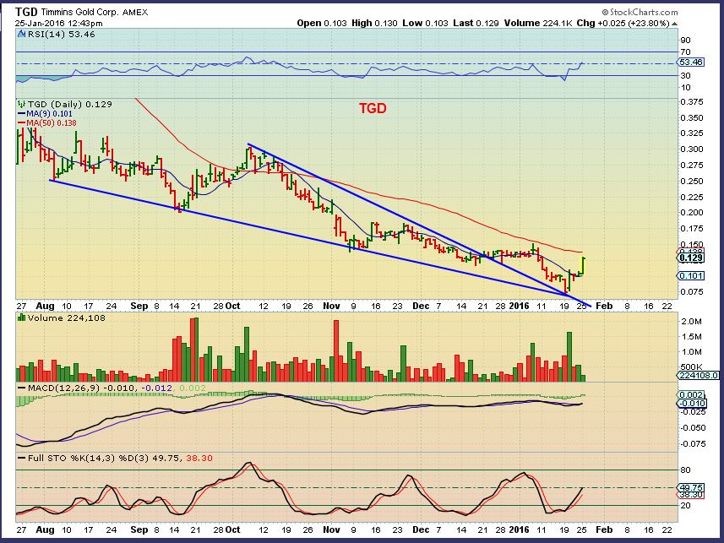724x543 pixels.
Task: Click the 38.30 stochastic axis tag
Action: click(691, 495)
